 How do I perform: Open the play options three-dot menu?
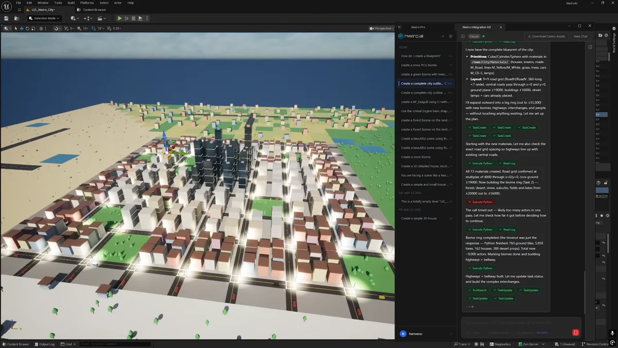147,18
